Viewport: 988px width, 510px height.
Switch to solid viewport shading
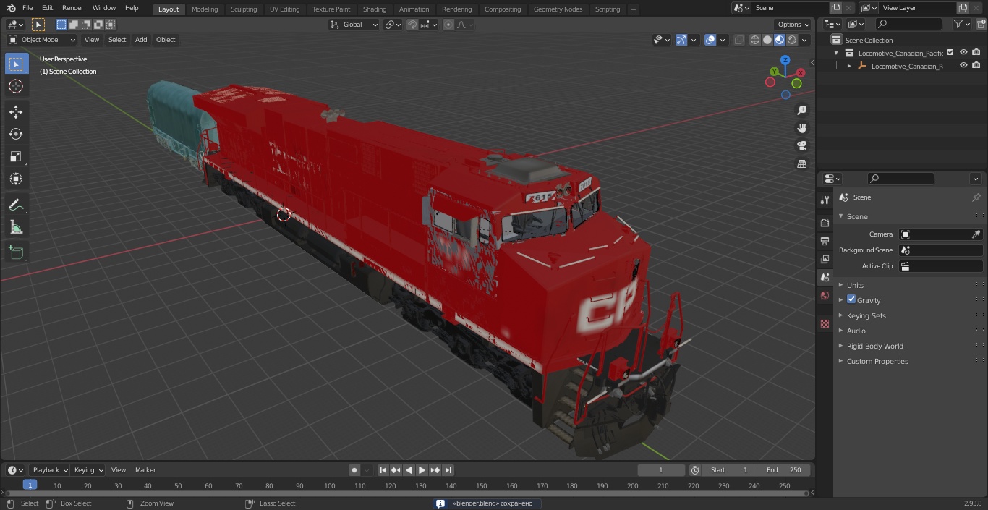pyautogui.click(x=767, y=40)
